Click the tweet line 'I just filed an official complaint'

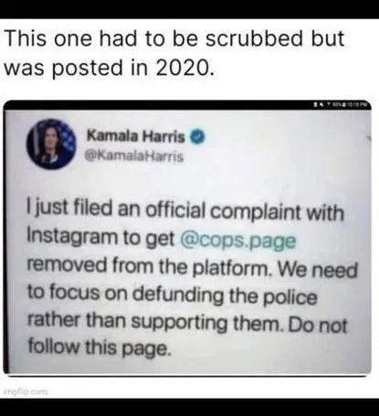pyautogui.click(x=185, y=210)
